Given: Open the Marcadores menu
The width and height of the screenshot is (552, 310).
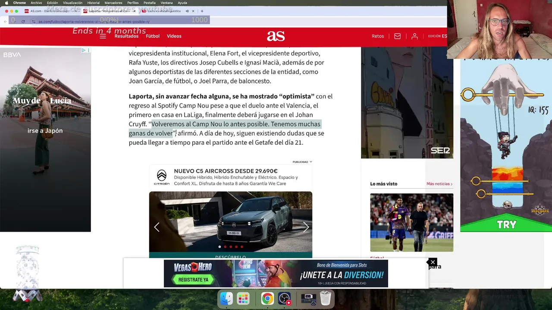Looking at the screenshot, I should coord(113,3).
